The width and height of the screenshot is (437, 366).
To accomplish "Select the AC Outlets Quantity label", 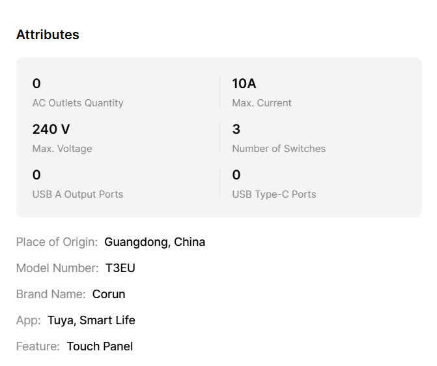I will point(78,103).
